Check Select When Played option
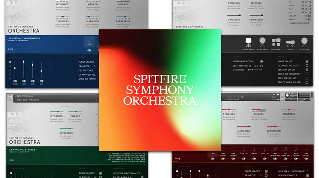 click(x=307, y=82)
